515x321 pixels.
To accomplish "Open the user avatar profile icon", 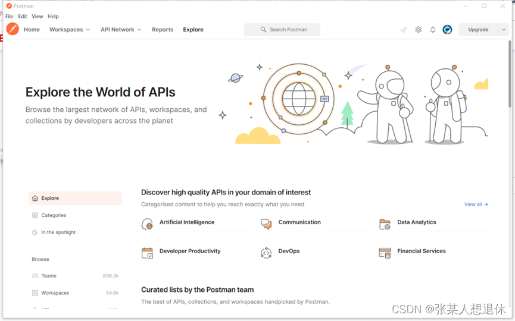I will point(447,30).
